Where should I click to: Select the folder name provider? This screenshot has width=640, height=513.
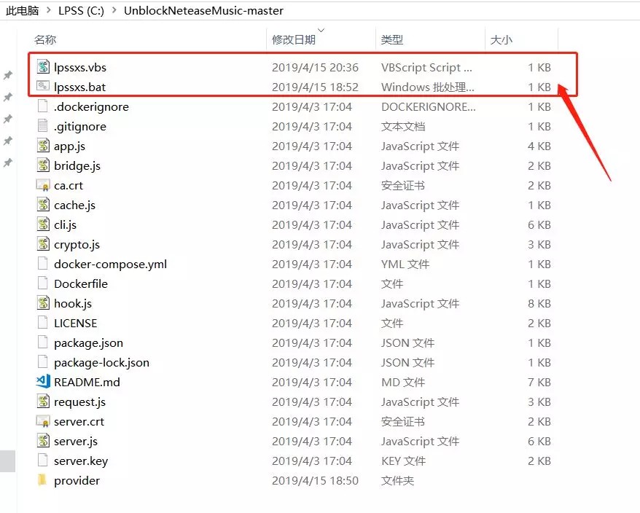click(x=77, y=481)
